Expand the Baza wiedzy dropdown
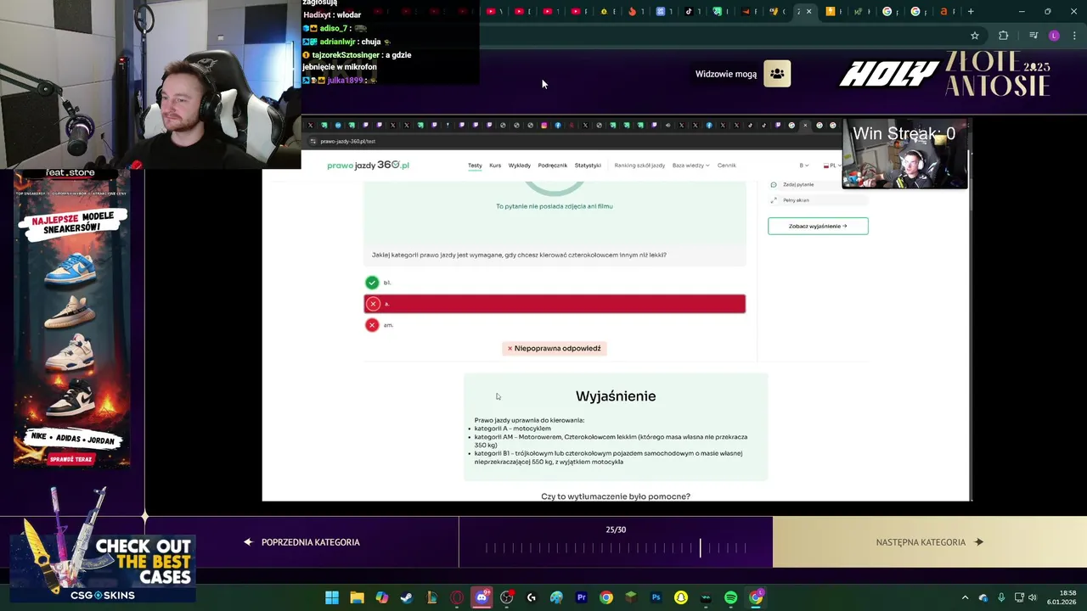Image resolution: width=1087 pixels, height=611 pixels. 690,165
